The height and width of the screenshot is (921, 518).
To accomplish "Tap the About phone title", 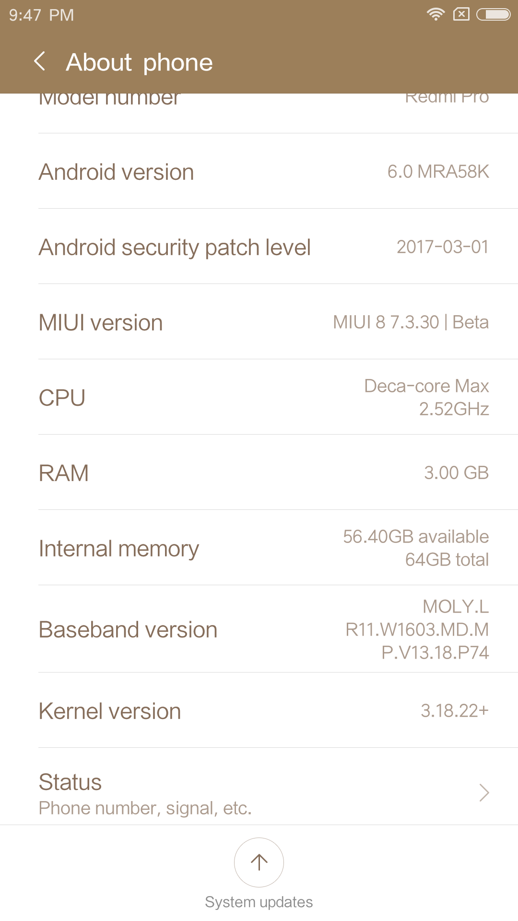I will [x=139, y=62].
